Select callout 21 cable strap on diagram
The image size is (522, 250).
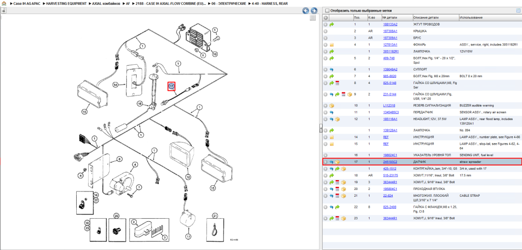215,216
